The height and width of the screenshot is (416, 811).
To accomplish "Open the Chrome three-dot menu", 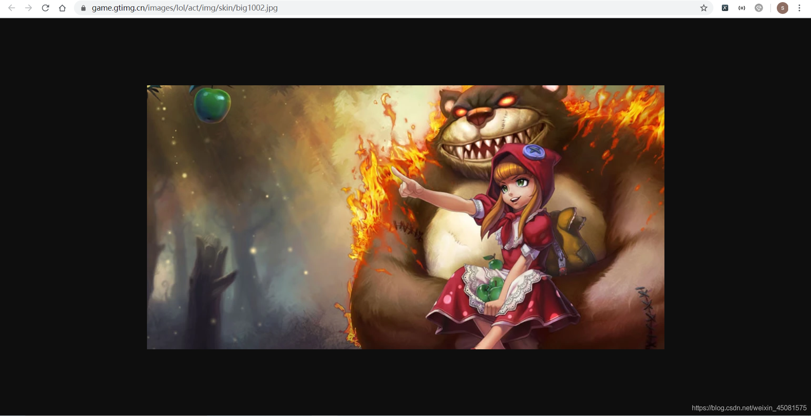I will coord(800,8).
